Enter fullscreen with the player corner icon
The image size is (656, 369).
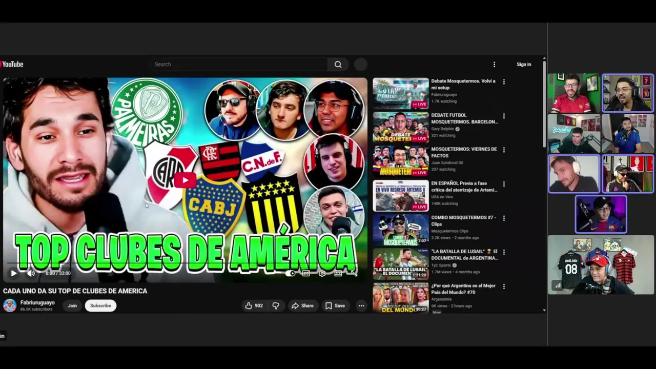coord(353,273)
